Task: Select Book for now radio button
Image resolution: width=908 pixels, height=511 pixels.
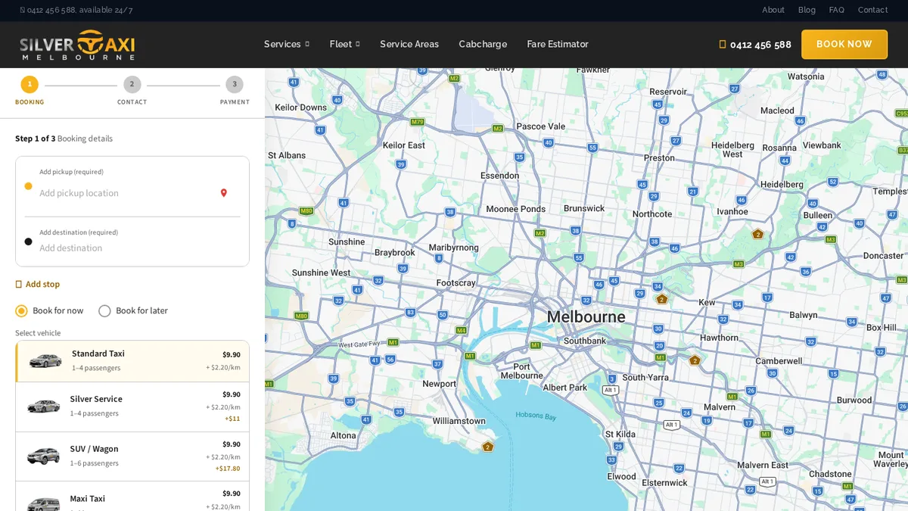Action: click(x=21, y=311)
